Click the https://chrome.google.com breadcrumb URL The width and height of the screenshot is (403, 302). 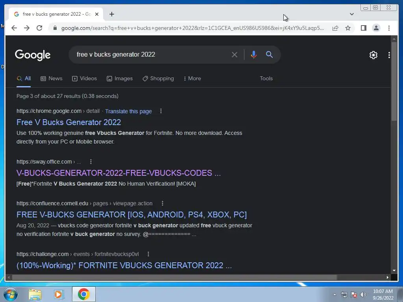tap(49, 111)
